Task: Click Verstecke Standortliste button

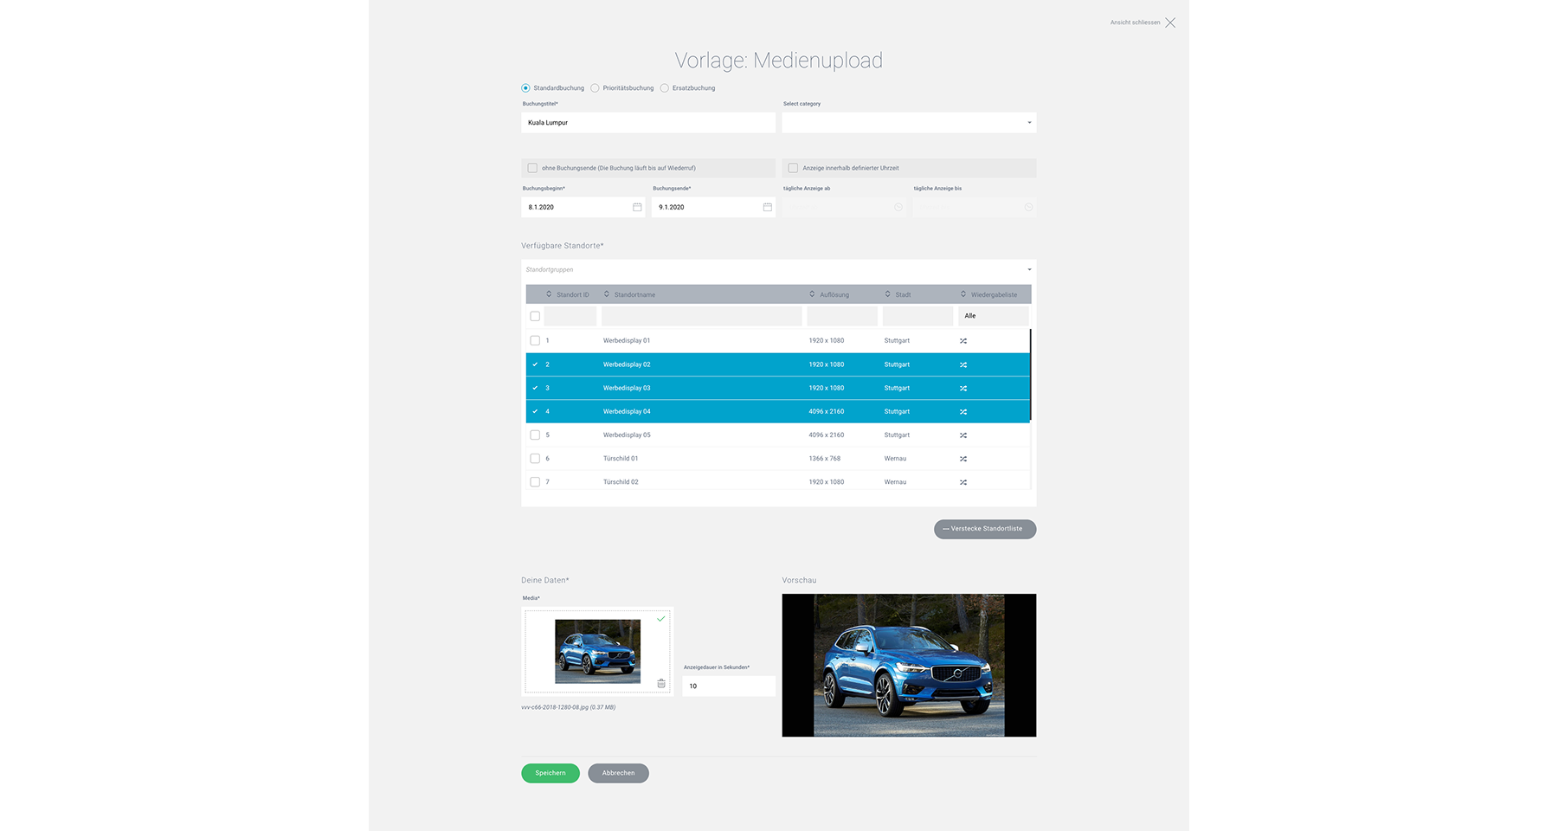Action: pos(985,529)
